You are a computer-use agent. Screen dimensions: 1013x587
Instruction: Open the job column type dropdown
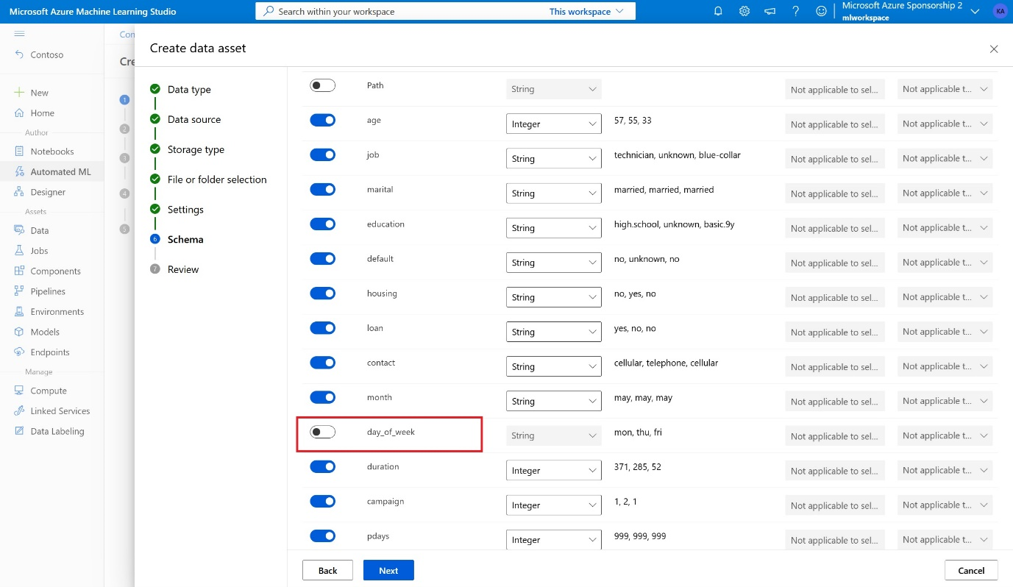[x=553, y=158]
